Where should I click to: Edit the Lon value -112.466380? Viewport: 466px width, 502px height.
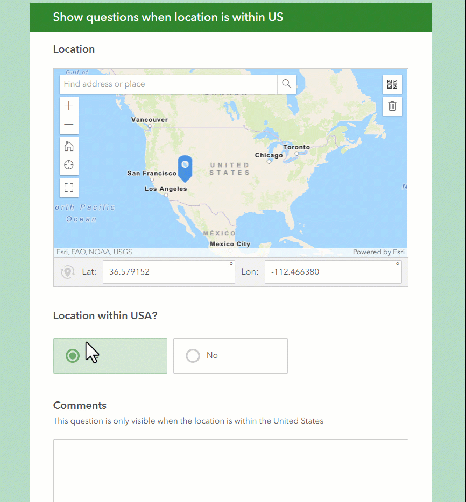click(333, 272)
